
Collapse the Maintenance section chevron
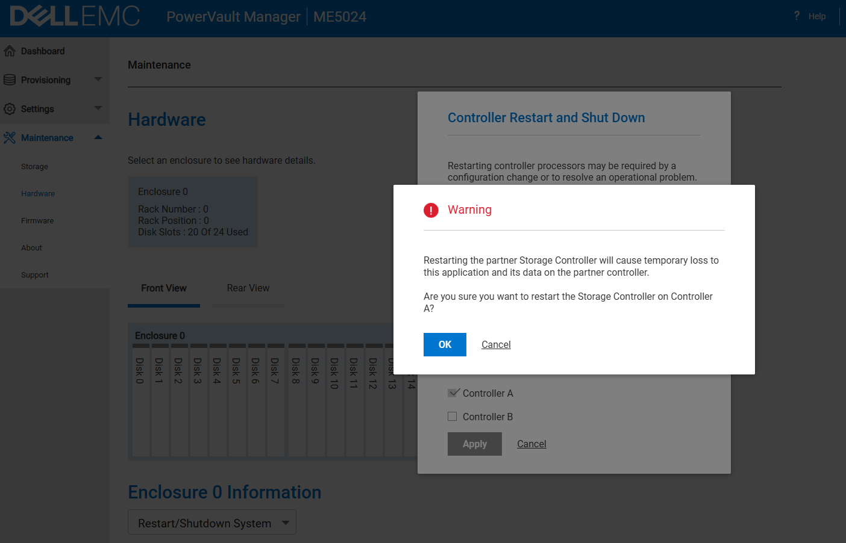click(x=98, y=137)
